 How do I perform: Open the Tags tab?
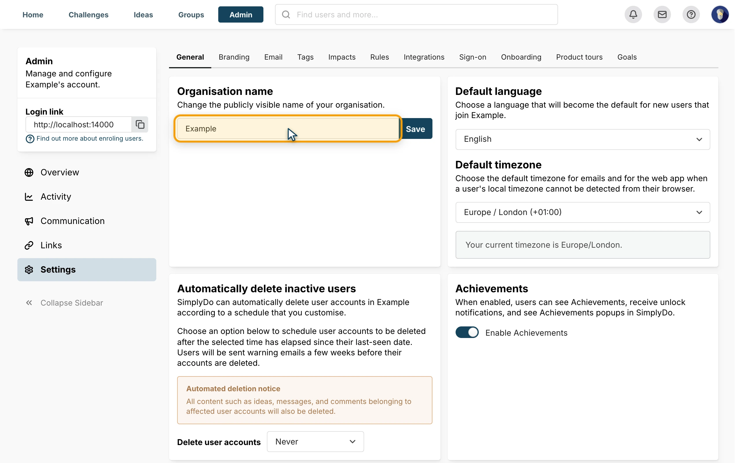click(x=305, y=57)
